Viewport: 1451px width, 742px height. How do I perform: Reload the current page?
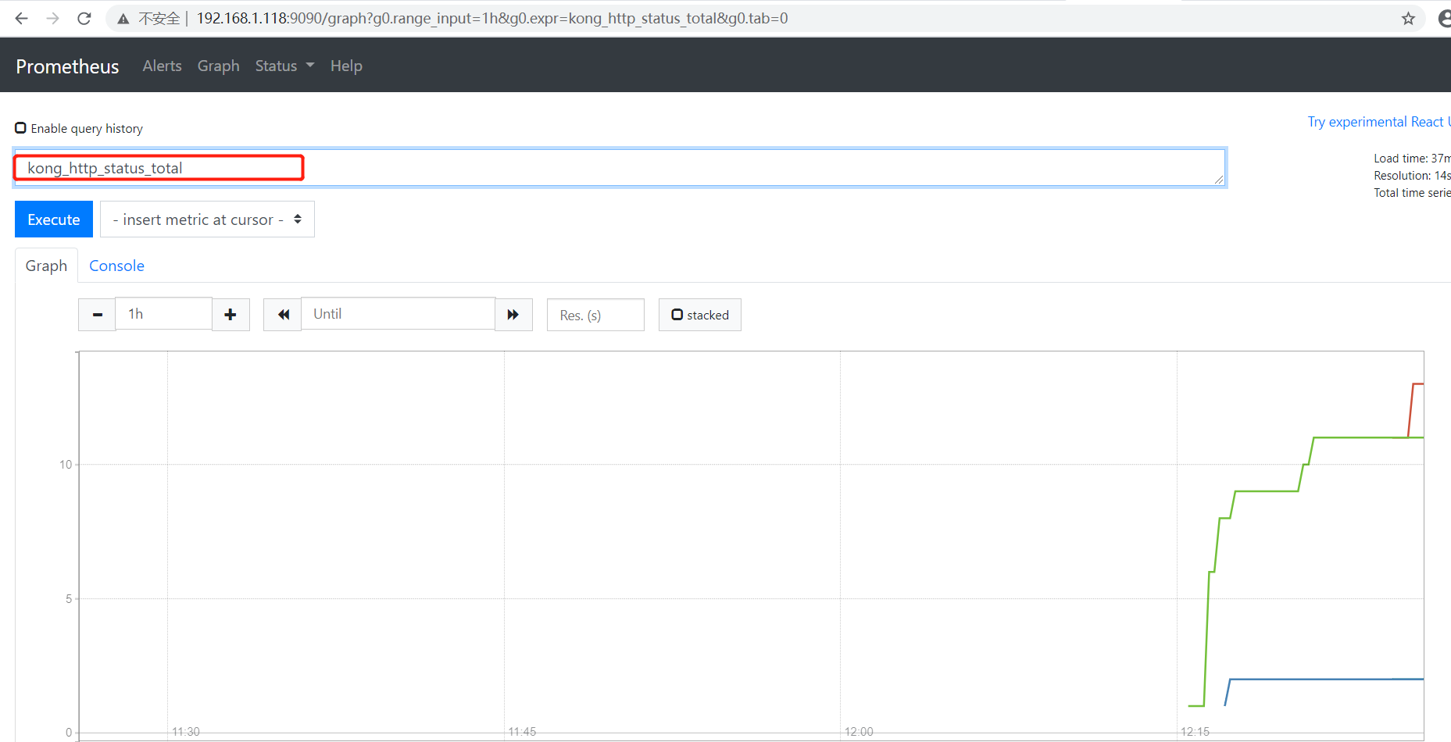click(x=84, y=18)
